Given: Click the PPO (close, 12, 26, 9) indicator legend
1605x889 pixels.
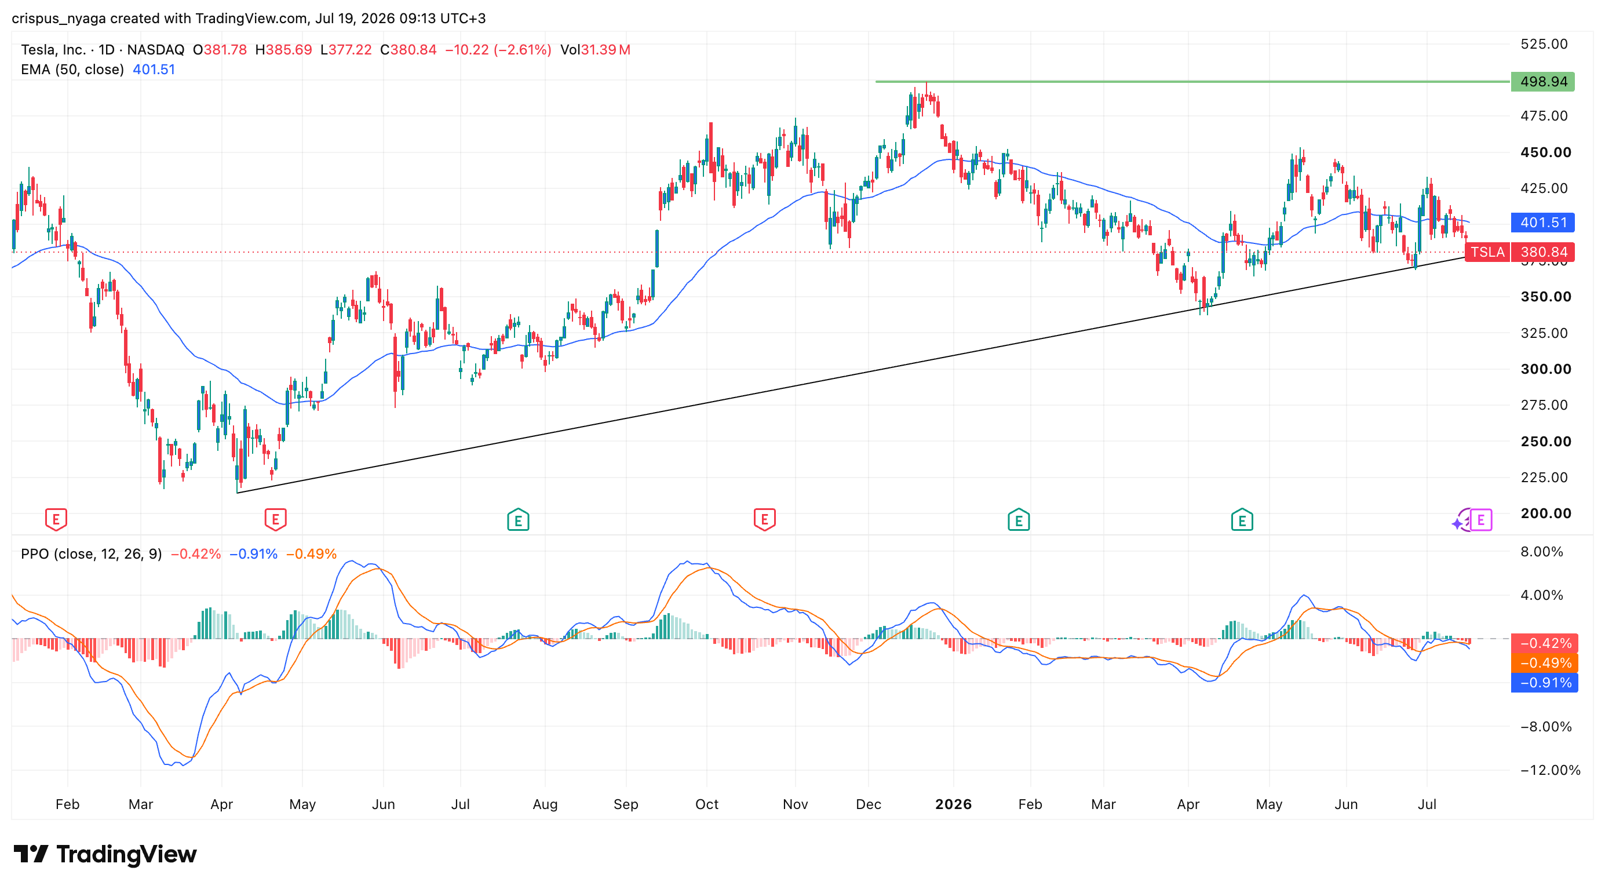Looking at the screenshot, I should (91, 554).
